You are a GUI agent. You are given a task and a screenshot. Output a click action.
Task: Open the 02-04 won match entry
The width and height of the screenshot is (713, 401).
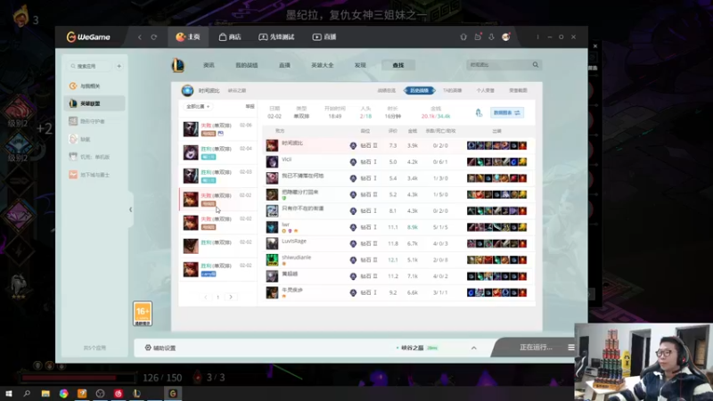pyautogui.click(x=217, y=152)
